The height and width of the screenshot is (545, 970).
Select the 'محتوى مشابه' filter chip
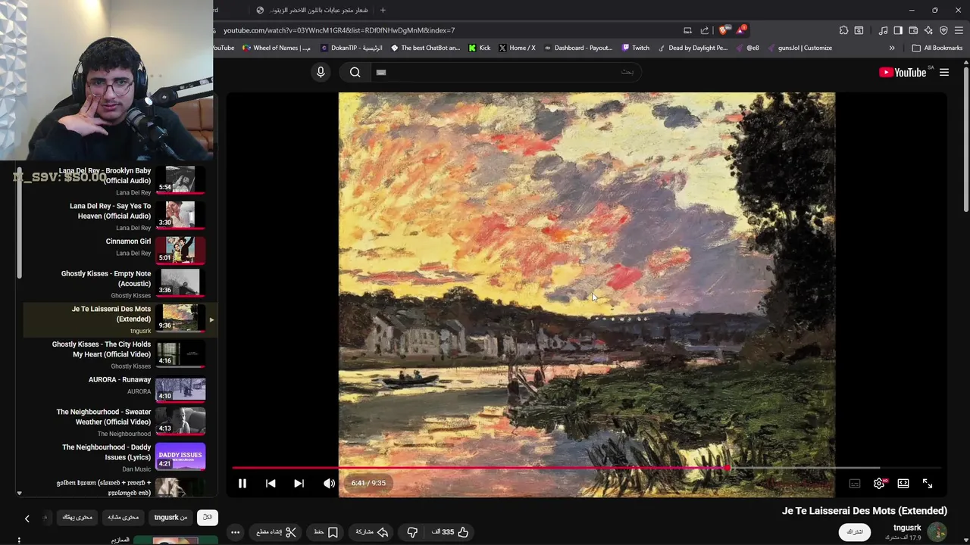coord(124,517)
